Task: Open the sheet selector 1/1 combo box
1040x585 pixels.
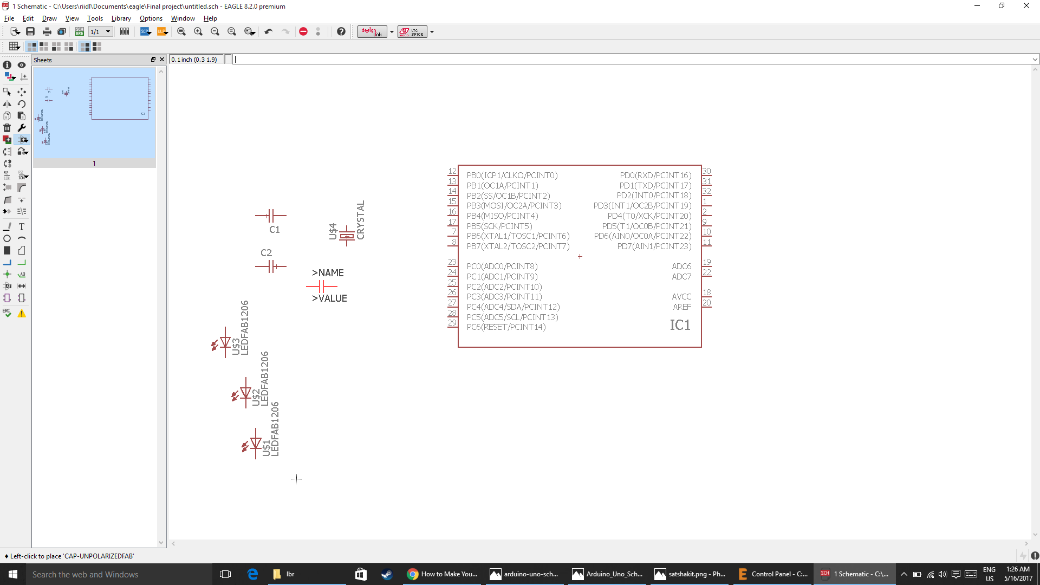Action: point(101,31)
